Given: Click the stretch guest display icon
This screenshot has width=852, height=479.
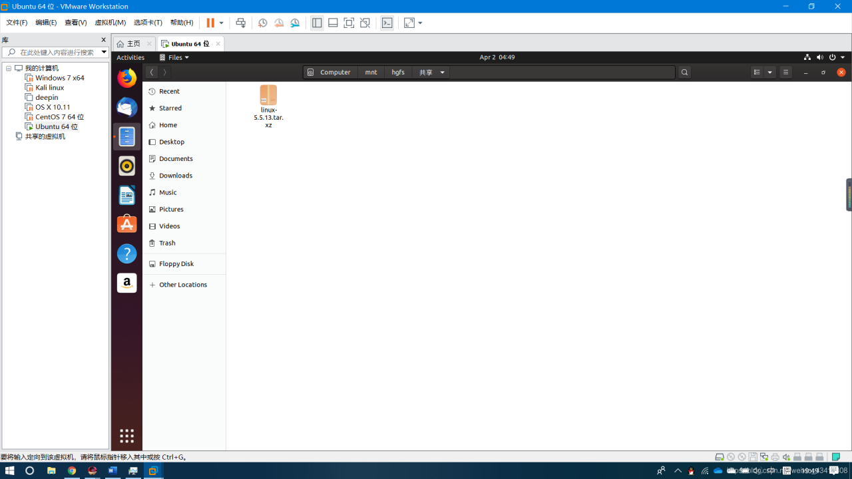Looking at the screenshot, I should coord(409,23).
